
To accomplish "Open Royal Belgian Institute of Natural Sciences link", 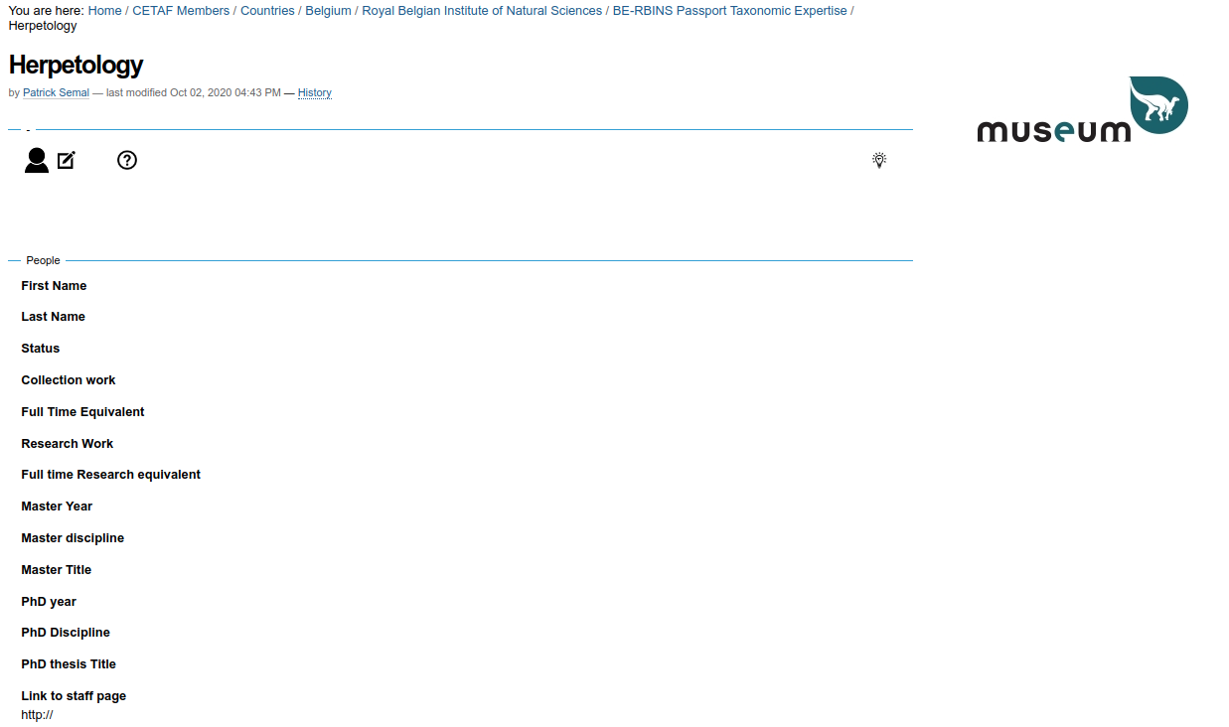I will 482,11.
